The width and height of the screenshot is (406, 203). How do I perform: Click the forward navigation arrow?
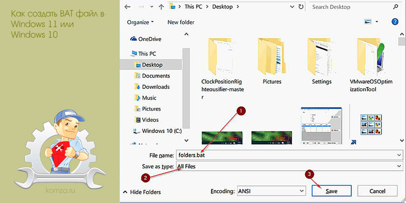pyautogui.click(x=141, y=7)
